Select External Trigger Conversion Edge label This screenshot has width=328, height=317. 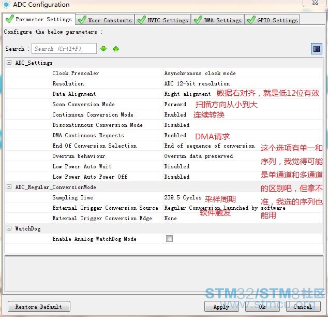pyautogui.click(x=102, y=218)
